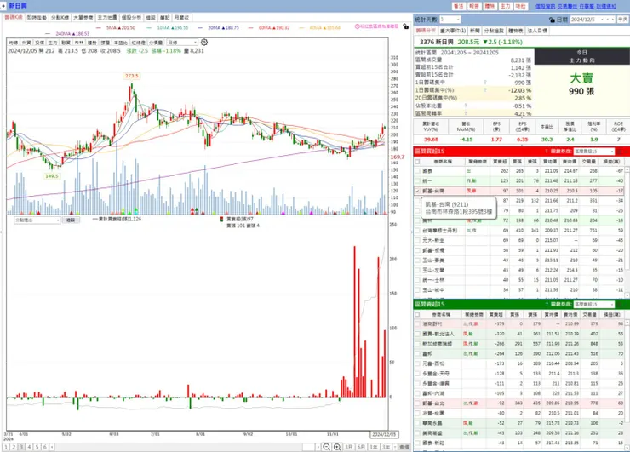Tick checkbox for 台灣摩根士丹利 row

point(417,231)
